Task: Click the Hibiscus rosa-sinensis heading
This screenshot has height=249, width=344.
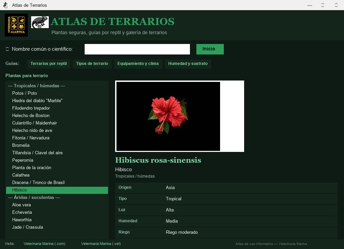Action: (158, 160)
